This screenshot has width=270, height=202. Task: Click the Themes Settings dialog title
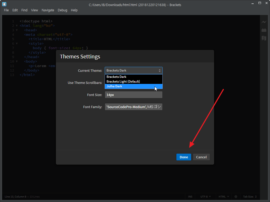80,57
